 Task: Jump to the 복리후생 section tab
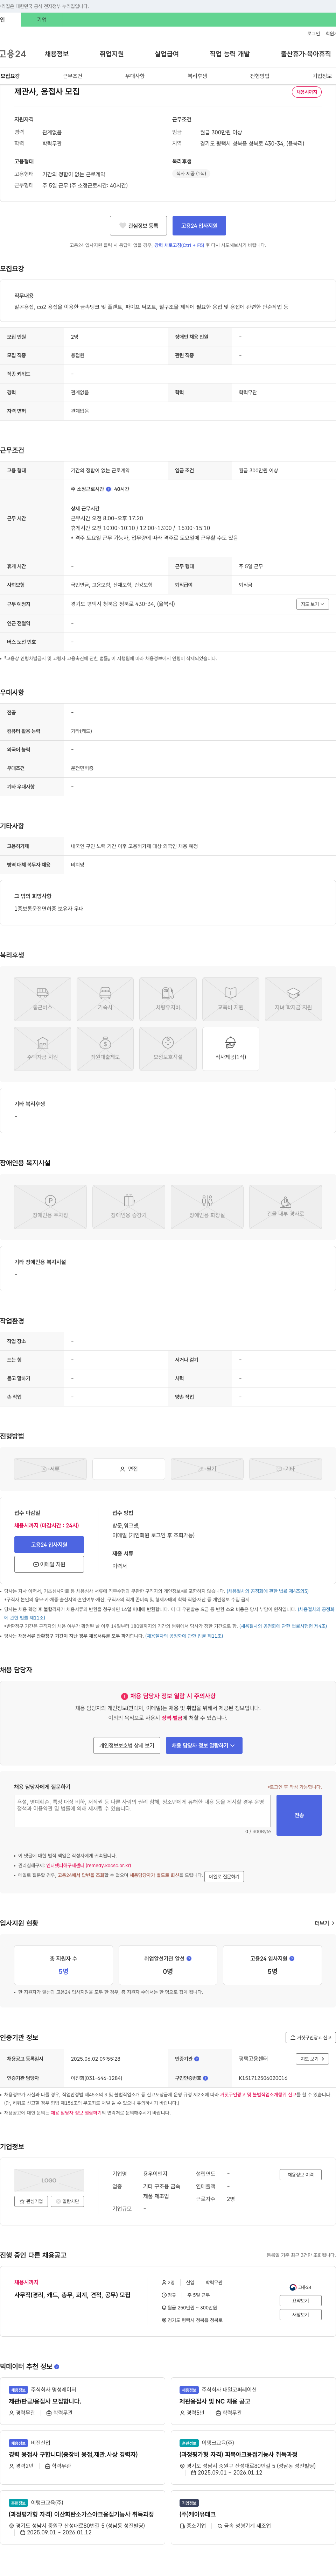(197, 76)
